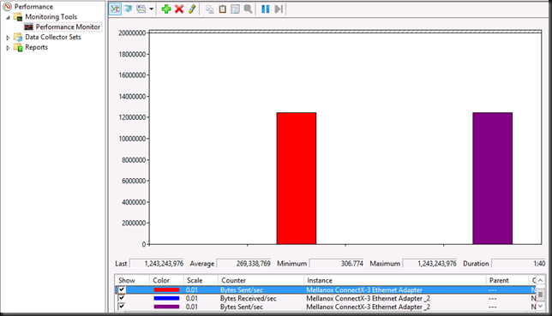Open the Change Graph Type dropdown arrow

click(x=152, y=9)
